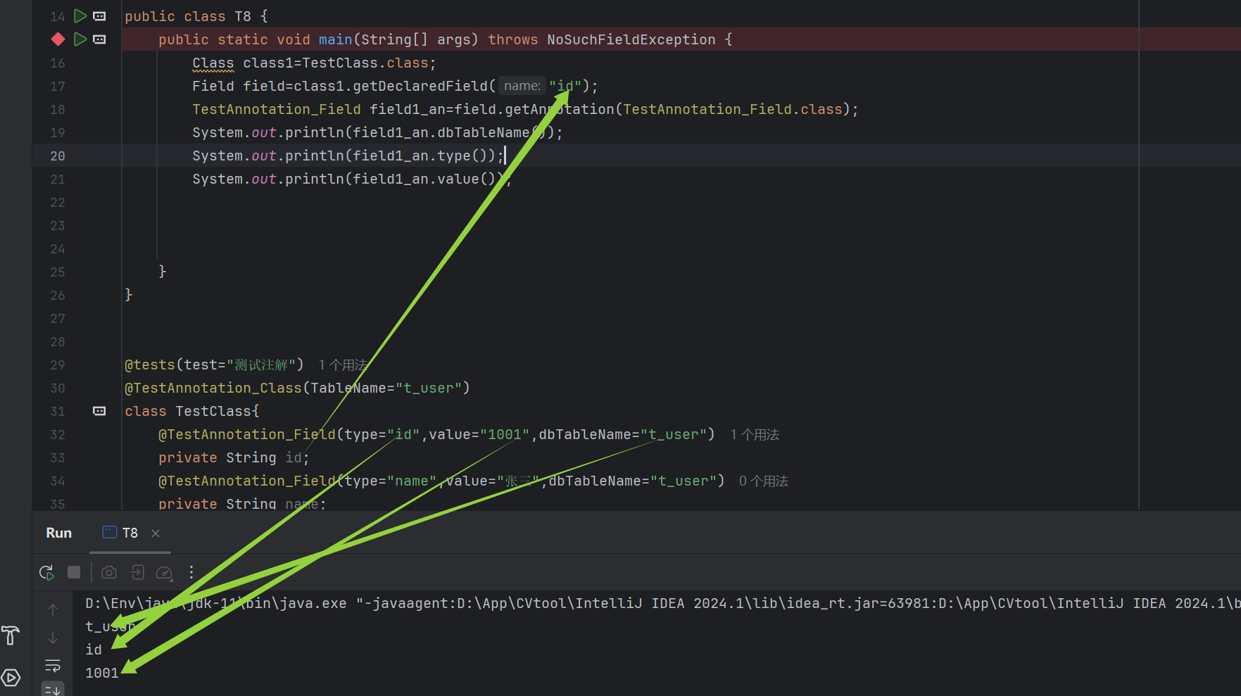Click the '1 个用法' hint beside @tests

pos(343,365)
